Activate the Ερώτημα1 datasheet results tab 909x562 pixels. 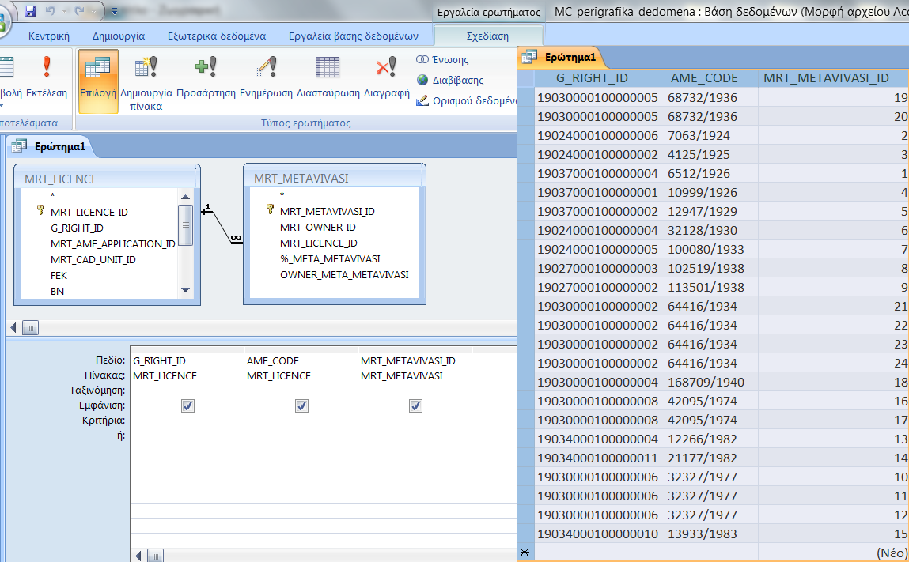point(561,57)
